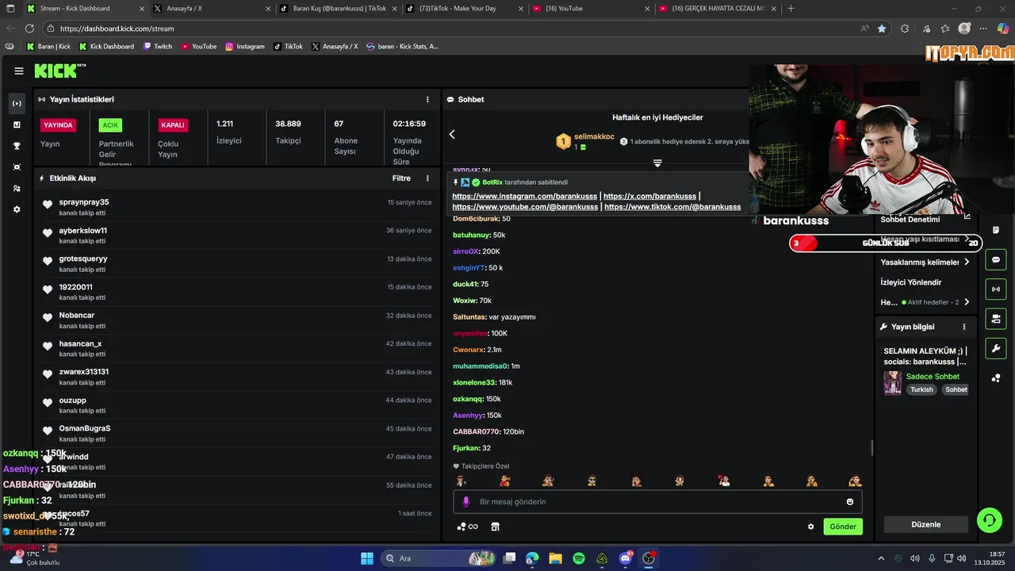
Task: Open the settings gear in sidebar
Action: pyautogui.click(x=17, y=209)
